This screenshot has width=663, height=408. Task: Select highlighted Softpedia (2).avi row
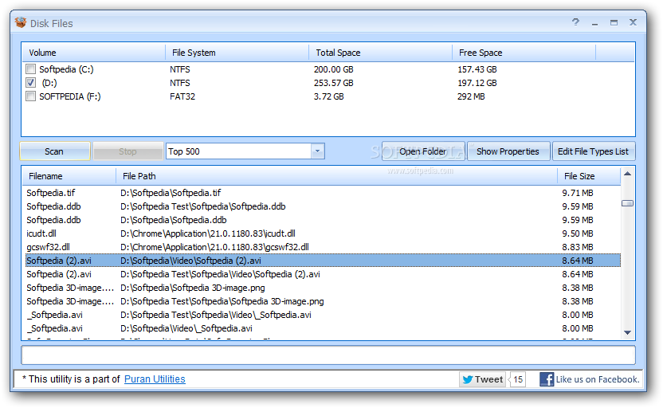tap(321, 261)
